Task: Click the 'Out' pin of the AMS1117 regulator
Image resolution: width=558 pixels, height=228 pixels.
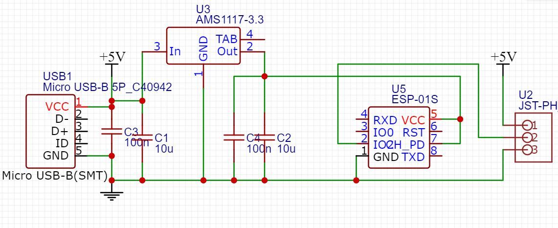Action: click(227, 52)
